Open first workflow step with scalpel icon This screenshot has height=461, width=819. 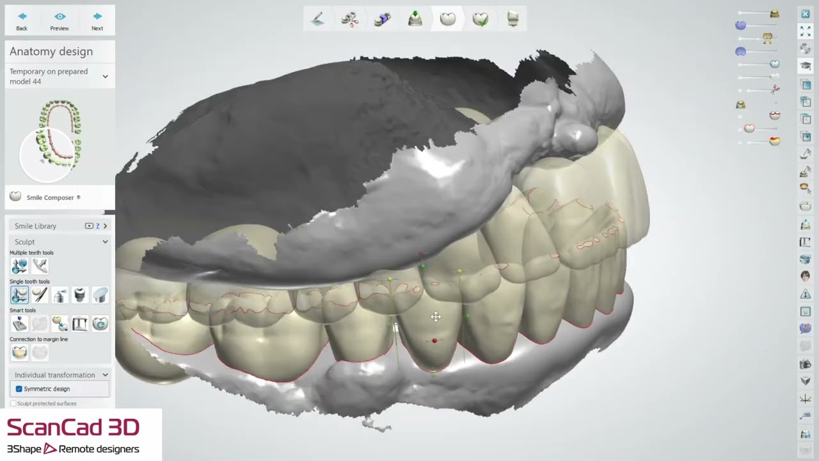click(317, 19)
